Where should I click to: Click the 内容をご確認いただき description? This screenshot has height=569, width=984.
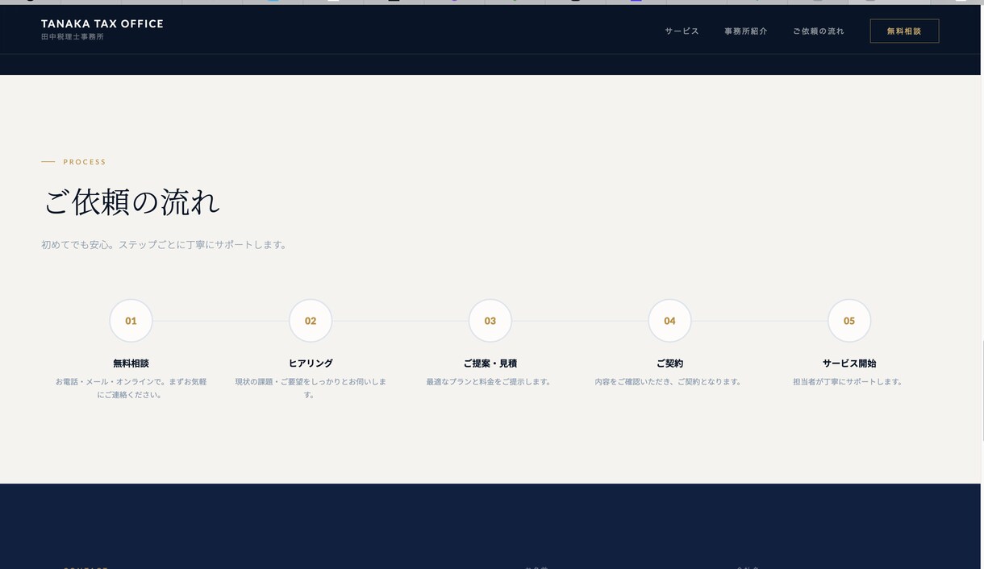(669, 382)
